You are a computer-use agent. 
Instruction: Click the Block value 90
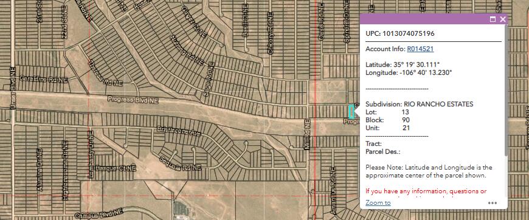click(x=406, y=120)
